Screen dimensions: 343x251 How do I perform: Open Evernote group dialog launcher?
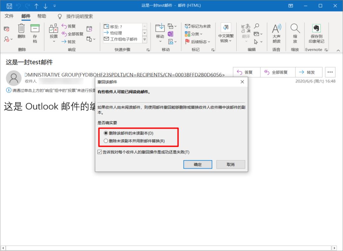pyautogui.click(x=326, y=50)
